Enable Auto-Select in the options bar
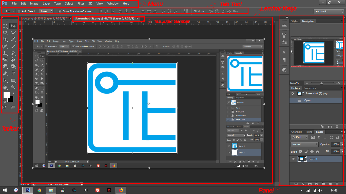This screenshot has width=346, height=194. point(19,11)
